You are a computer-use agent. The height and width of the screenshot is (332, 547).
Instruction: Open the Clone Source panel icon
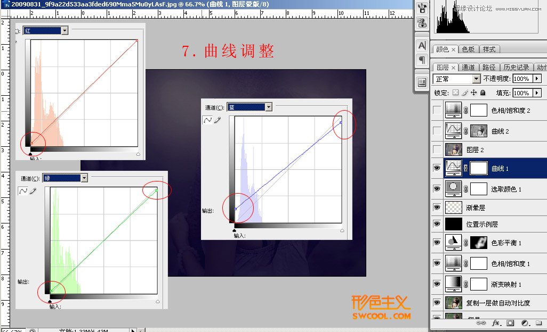[422, 23]
